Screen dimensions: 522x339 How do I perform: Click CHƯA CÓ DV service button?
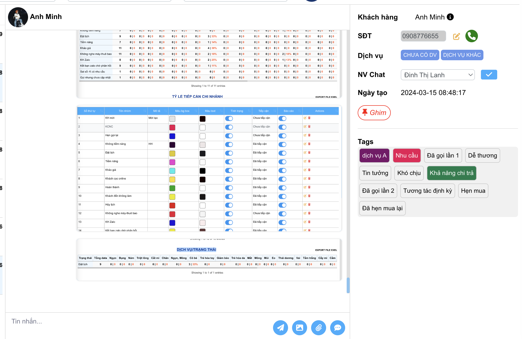click(x=420, y=55)
